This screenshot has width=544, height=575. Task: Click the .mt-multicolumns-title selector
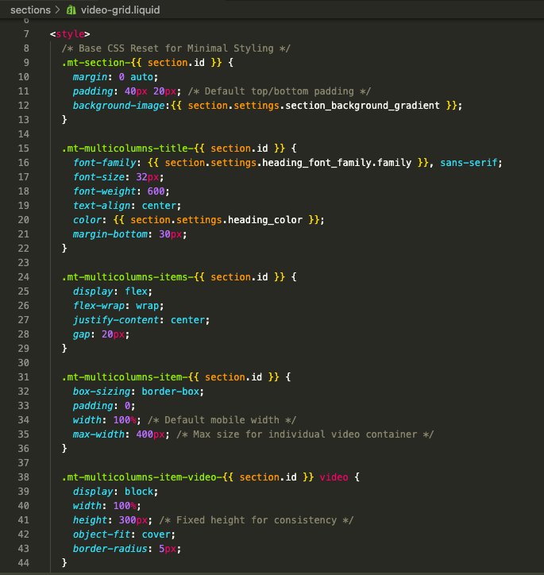(128, 149)
